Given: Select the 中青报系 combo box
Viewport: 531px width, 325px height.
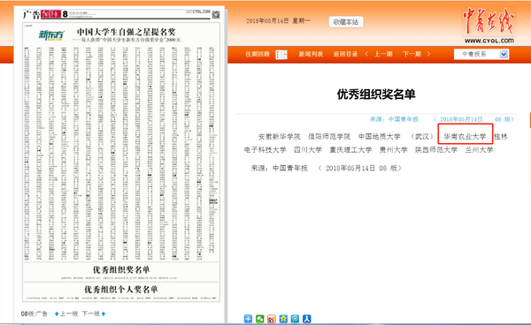Looking at the screenshot, I should coord(481,54).
